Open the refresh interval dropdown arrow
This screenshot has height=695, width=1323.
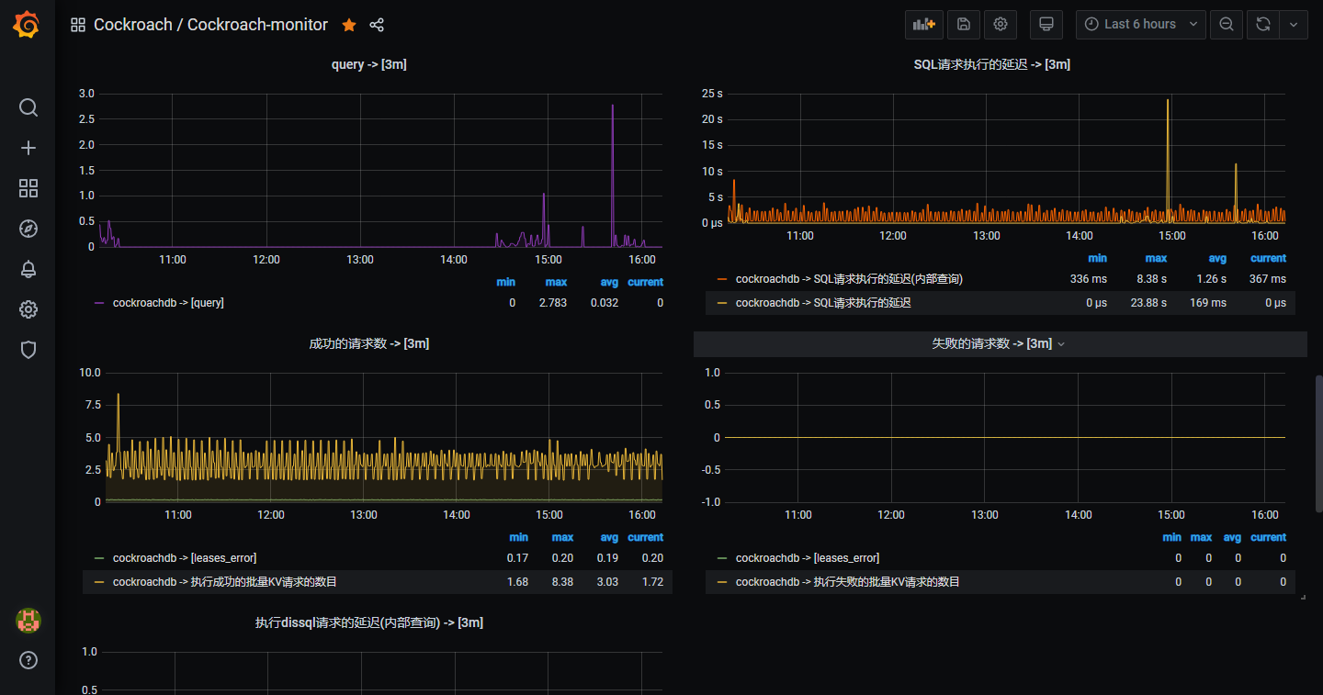point(1294,25)
